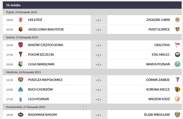183x119 pixels.
Task: Click the Korona Kielce club crest
Action: point(178,89)
